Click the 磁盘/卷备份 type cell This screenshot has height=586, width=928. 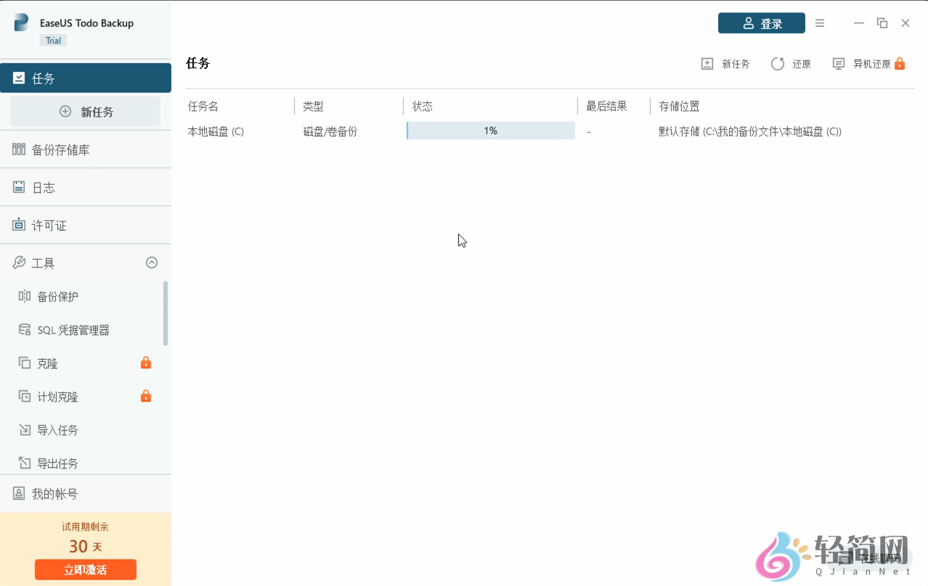pyautogui.click(x=330, y=131)
